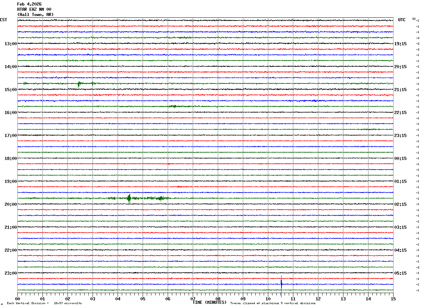Select the 19:15 UTC time label
Image resolution: width=421 pixels, height=308 pixels.
[x=400, y=44]
